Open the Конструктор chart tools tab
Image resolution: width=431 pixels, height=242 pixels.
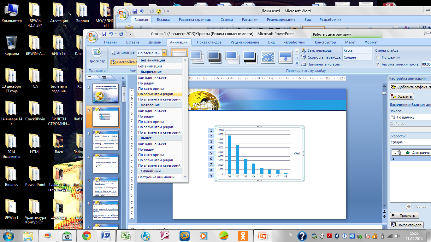(x=325, y=42)
